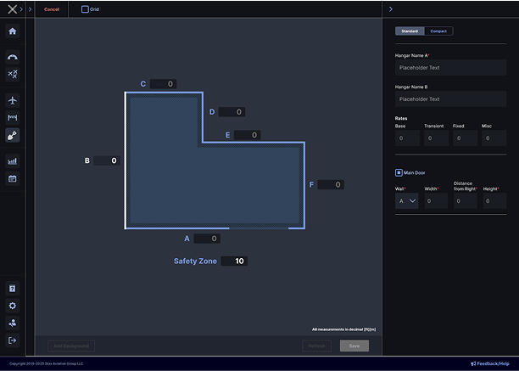Image resolution: width=519 pixels, height=371 pixels.
Task: Open the Home icon in sidebar
Action: point(12,31)
